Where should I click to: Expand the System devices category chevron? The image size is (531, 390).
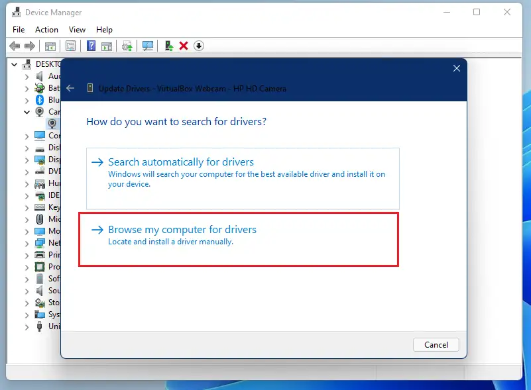[27, 315]
